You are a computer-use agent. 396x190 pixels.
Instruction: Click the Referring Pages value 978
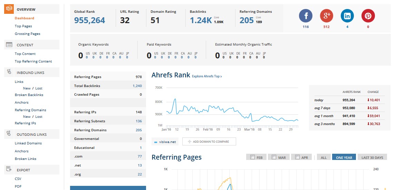click(x=139, y=77)
